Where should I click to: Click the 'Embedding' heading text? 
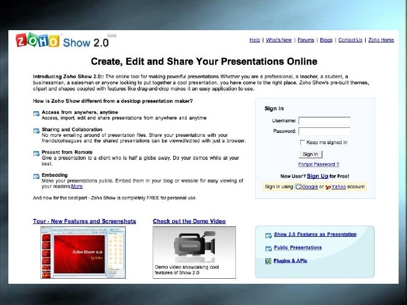coord(55,175)
